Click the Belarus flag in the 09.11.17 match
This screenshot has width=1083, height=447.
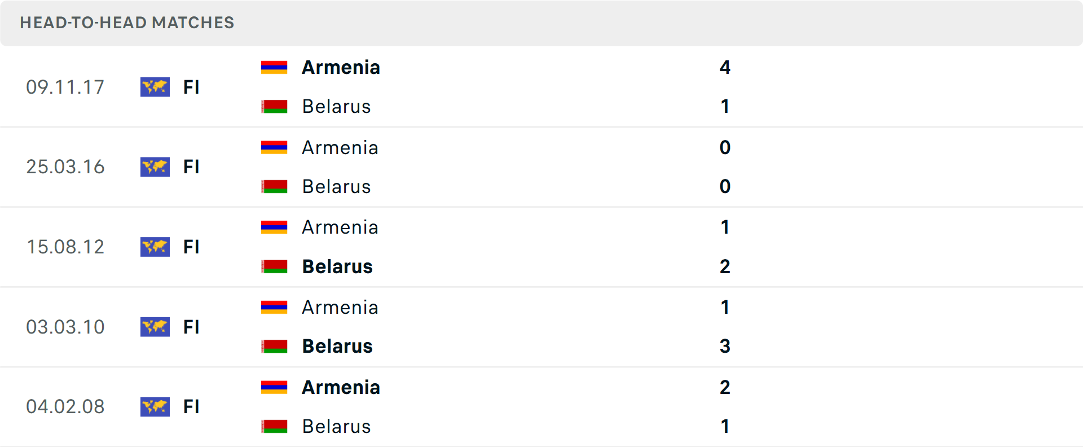coord(275,106)
